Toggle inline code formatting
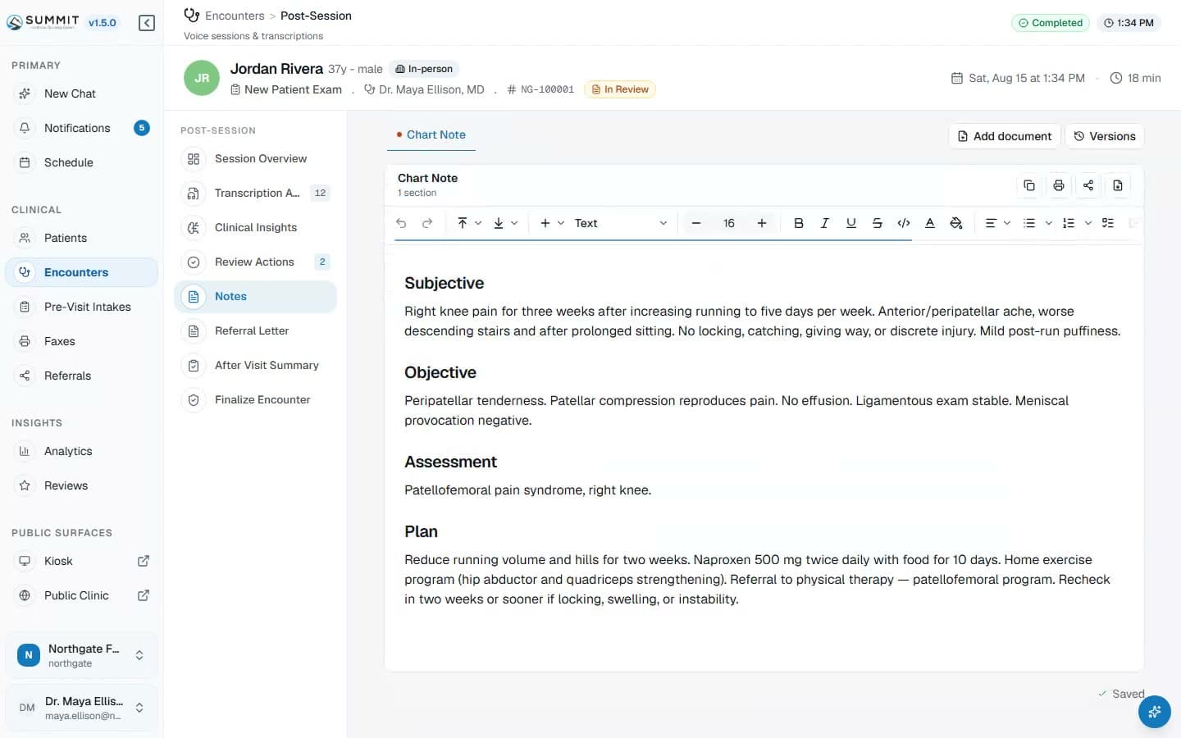 904,223
